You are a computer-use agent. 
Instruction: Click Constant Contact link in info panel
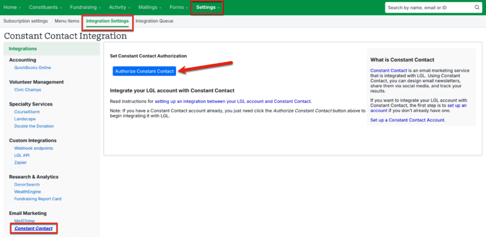coord(389,71)
